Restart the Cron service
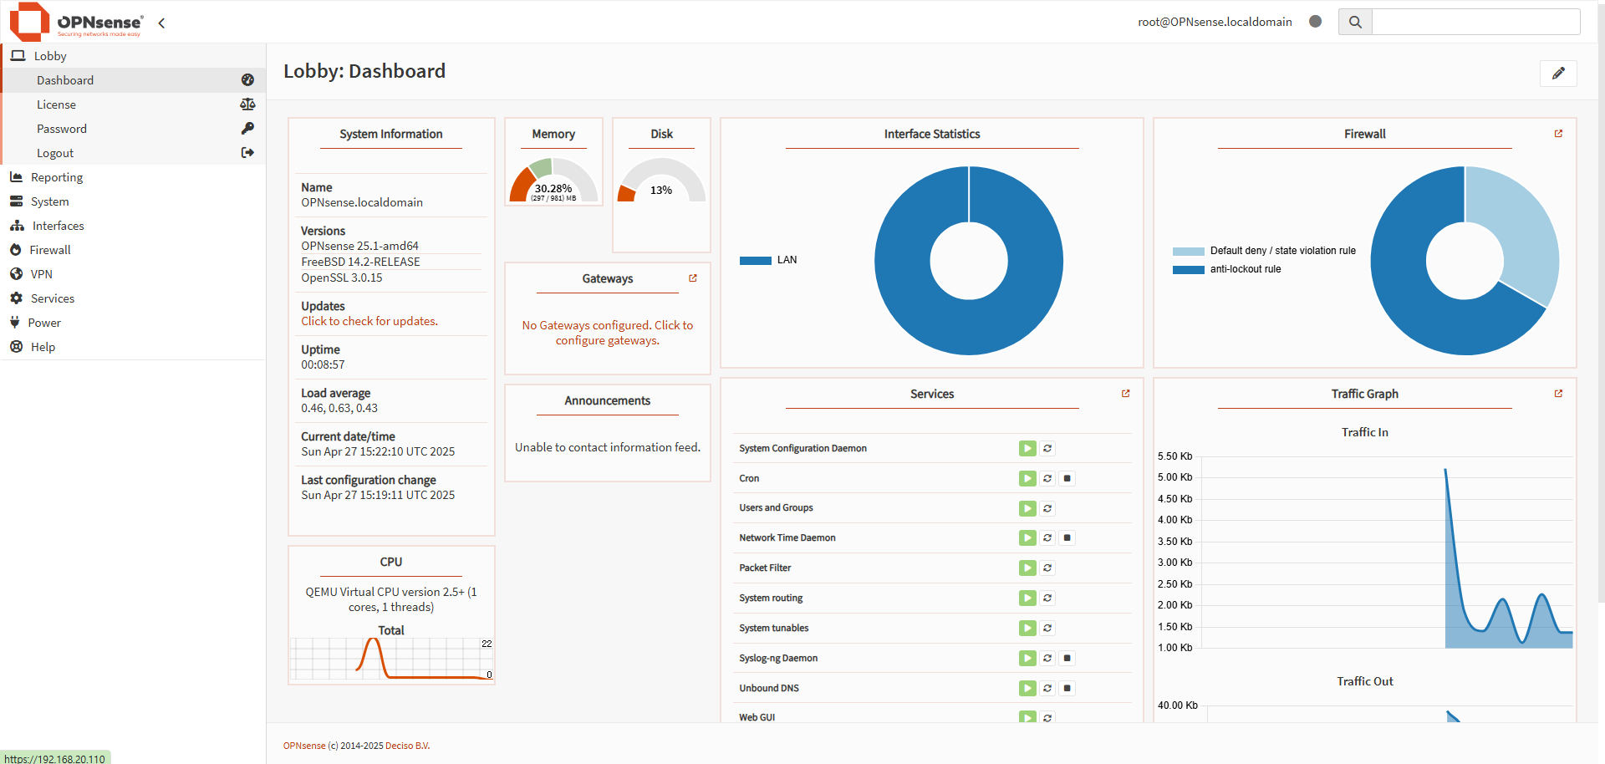 pyautogui.click(x=1047, y=479)
